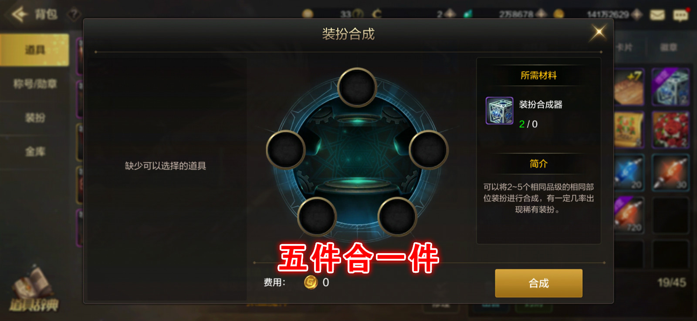Select the bottom-right synthesis slot
Viewport: 697px width, 321px height.
click(x=397, y=216)
